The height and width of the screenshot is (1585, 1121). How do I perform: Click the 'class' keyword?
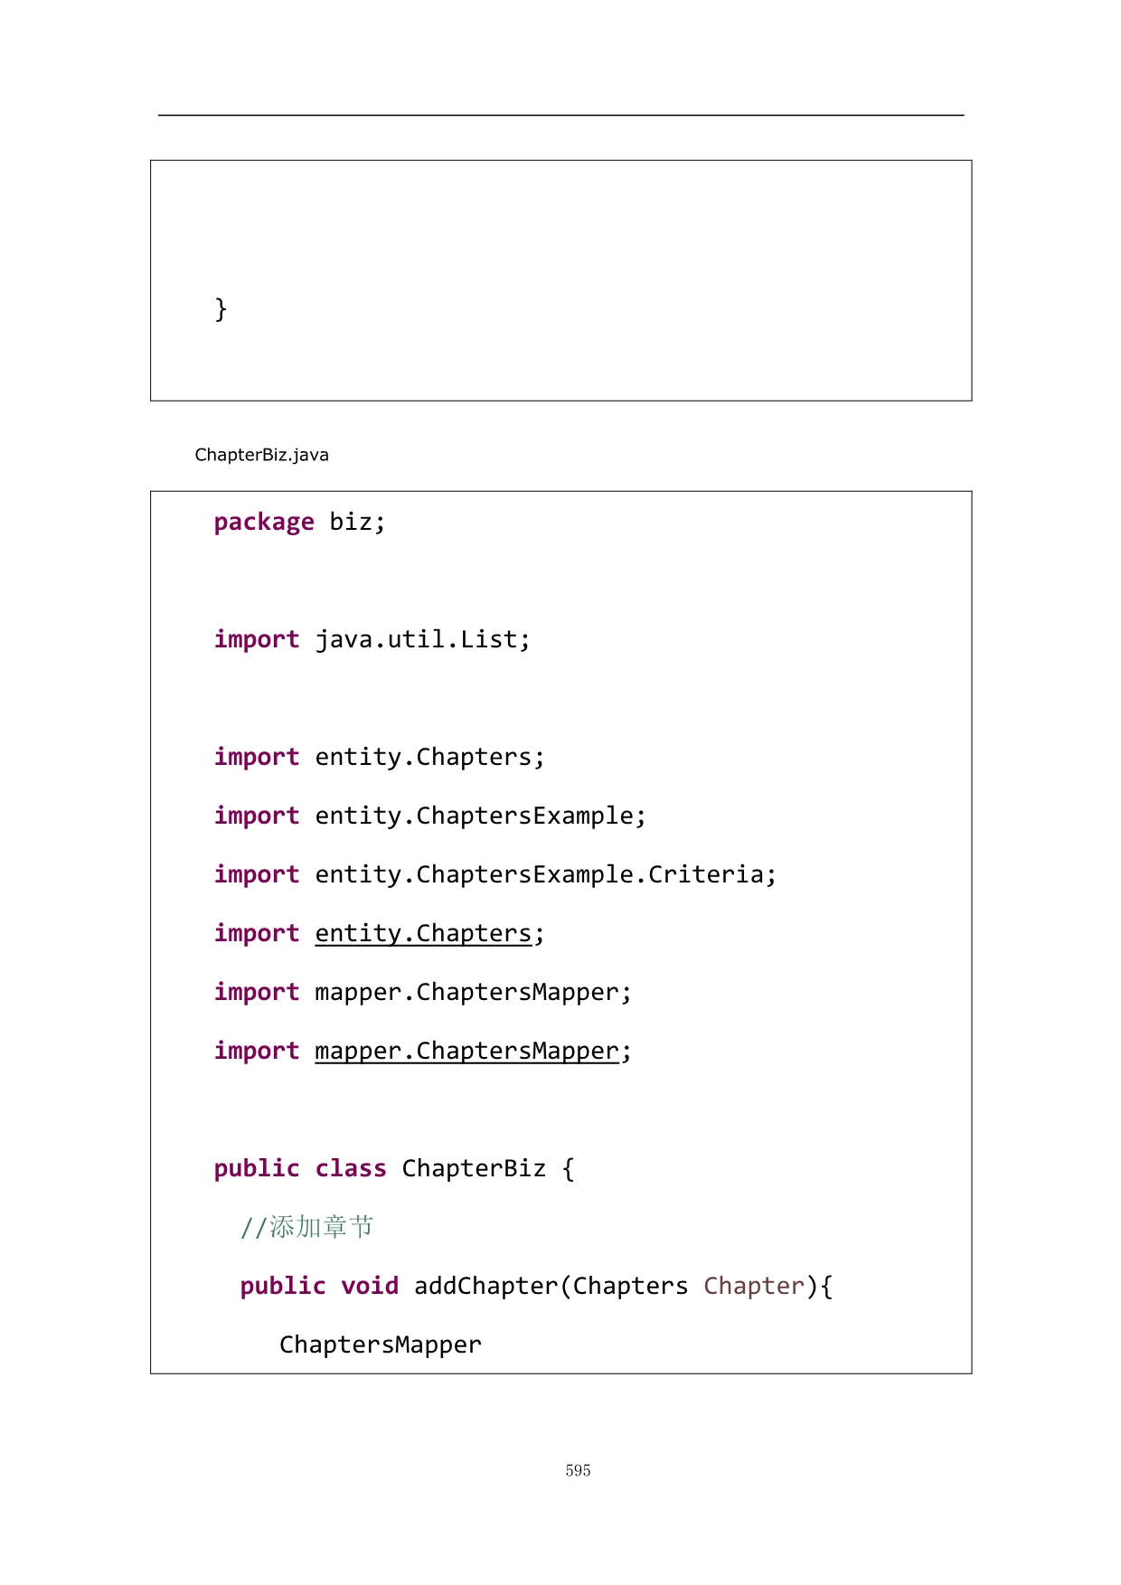tap(351, 1168)
